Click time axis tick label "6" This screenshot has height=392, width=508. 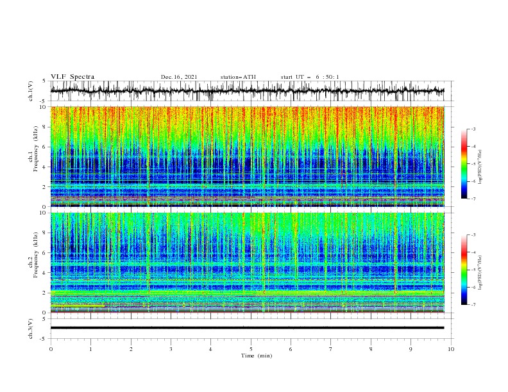pos(291,349)
